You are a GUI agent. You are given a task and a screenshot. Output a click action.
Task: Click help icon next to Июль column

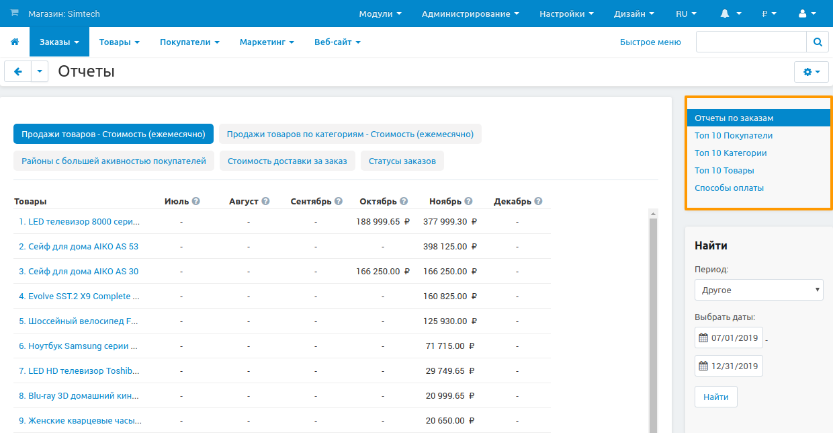click(x=196, y=201)
